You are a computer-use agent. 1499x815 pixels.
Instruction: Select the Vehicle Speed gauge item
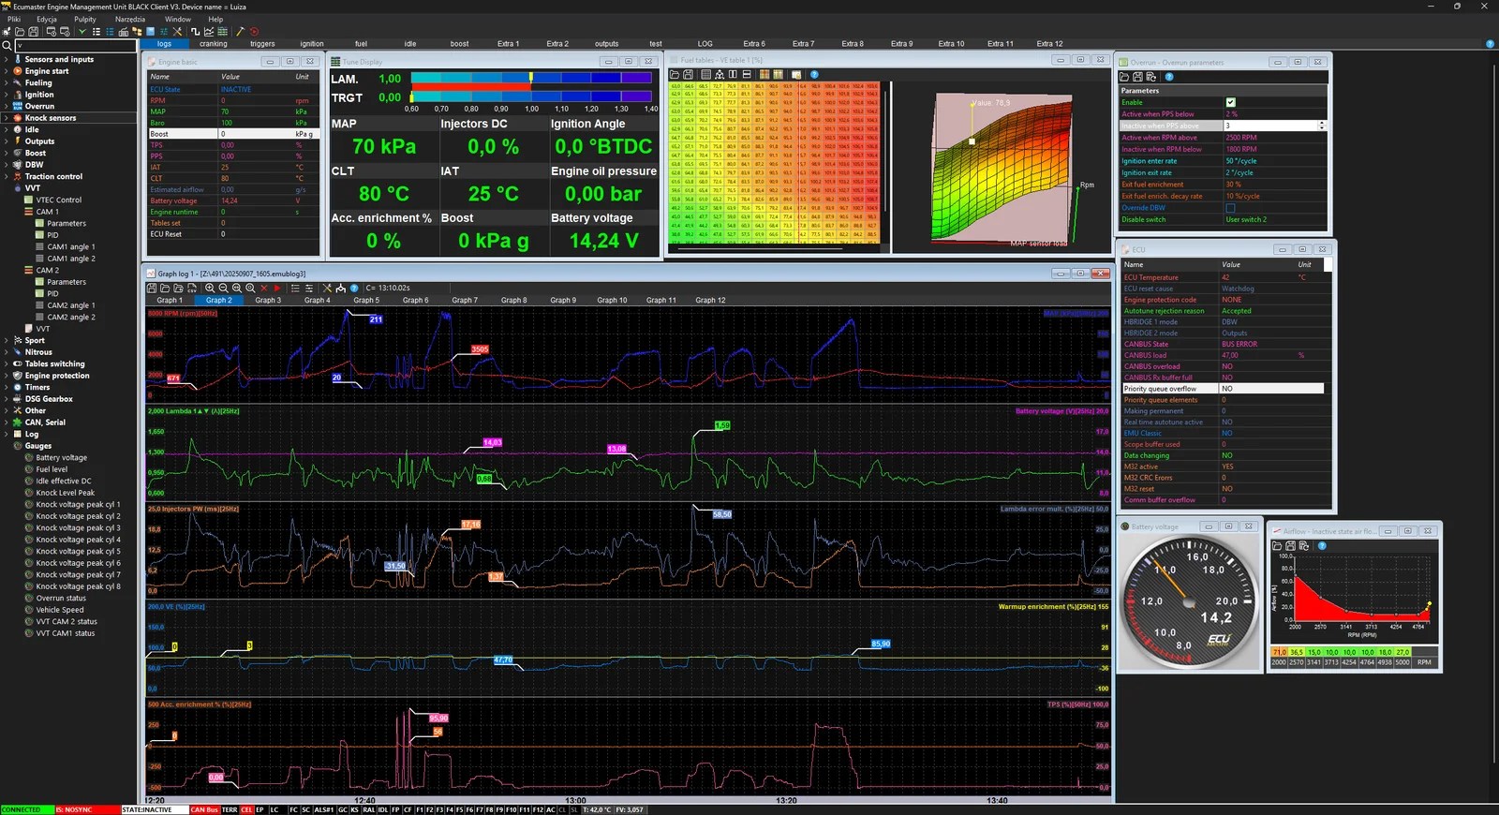click(60, 610)
